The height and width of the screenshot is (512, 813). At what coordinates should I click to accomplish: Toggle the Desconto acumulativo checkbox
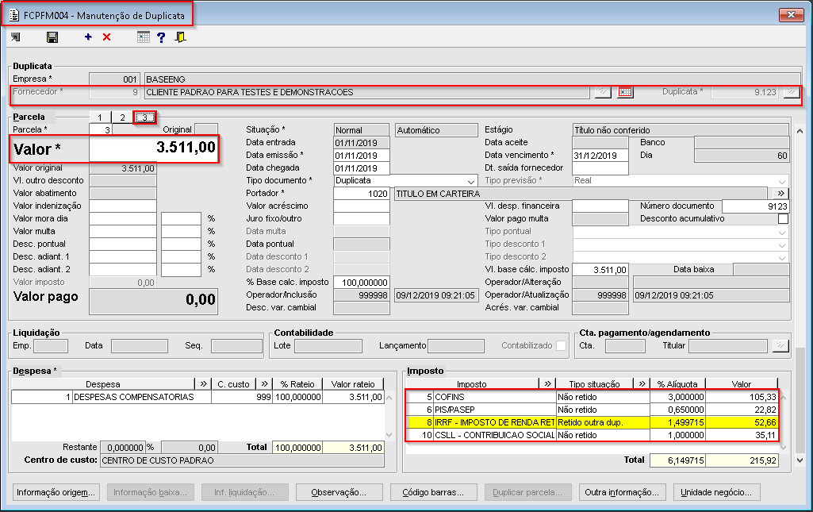pyautogui.click(x=783, y=218)
